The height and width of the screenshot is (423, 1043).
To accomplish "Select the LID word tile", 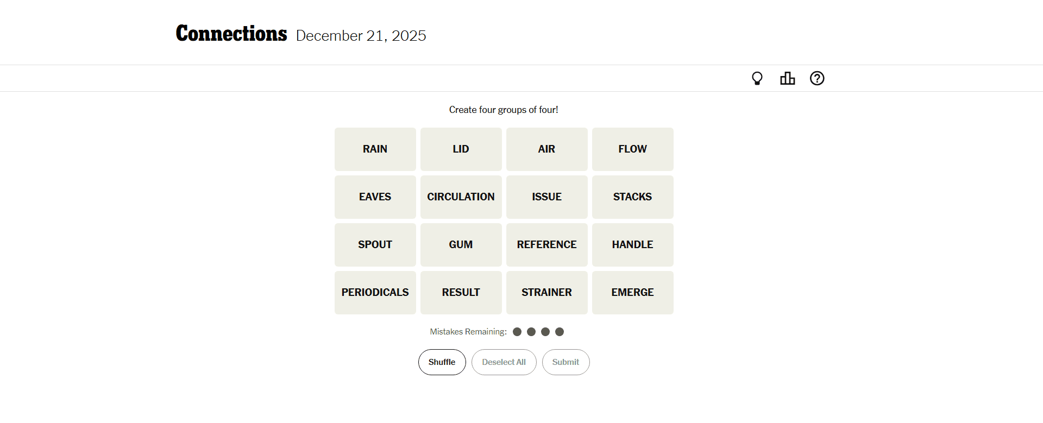I will point(461,149).
